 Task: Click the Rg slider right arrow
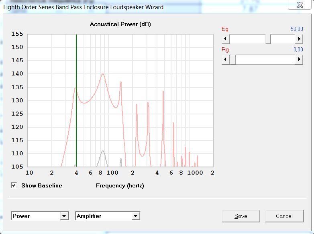(299, 59)
